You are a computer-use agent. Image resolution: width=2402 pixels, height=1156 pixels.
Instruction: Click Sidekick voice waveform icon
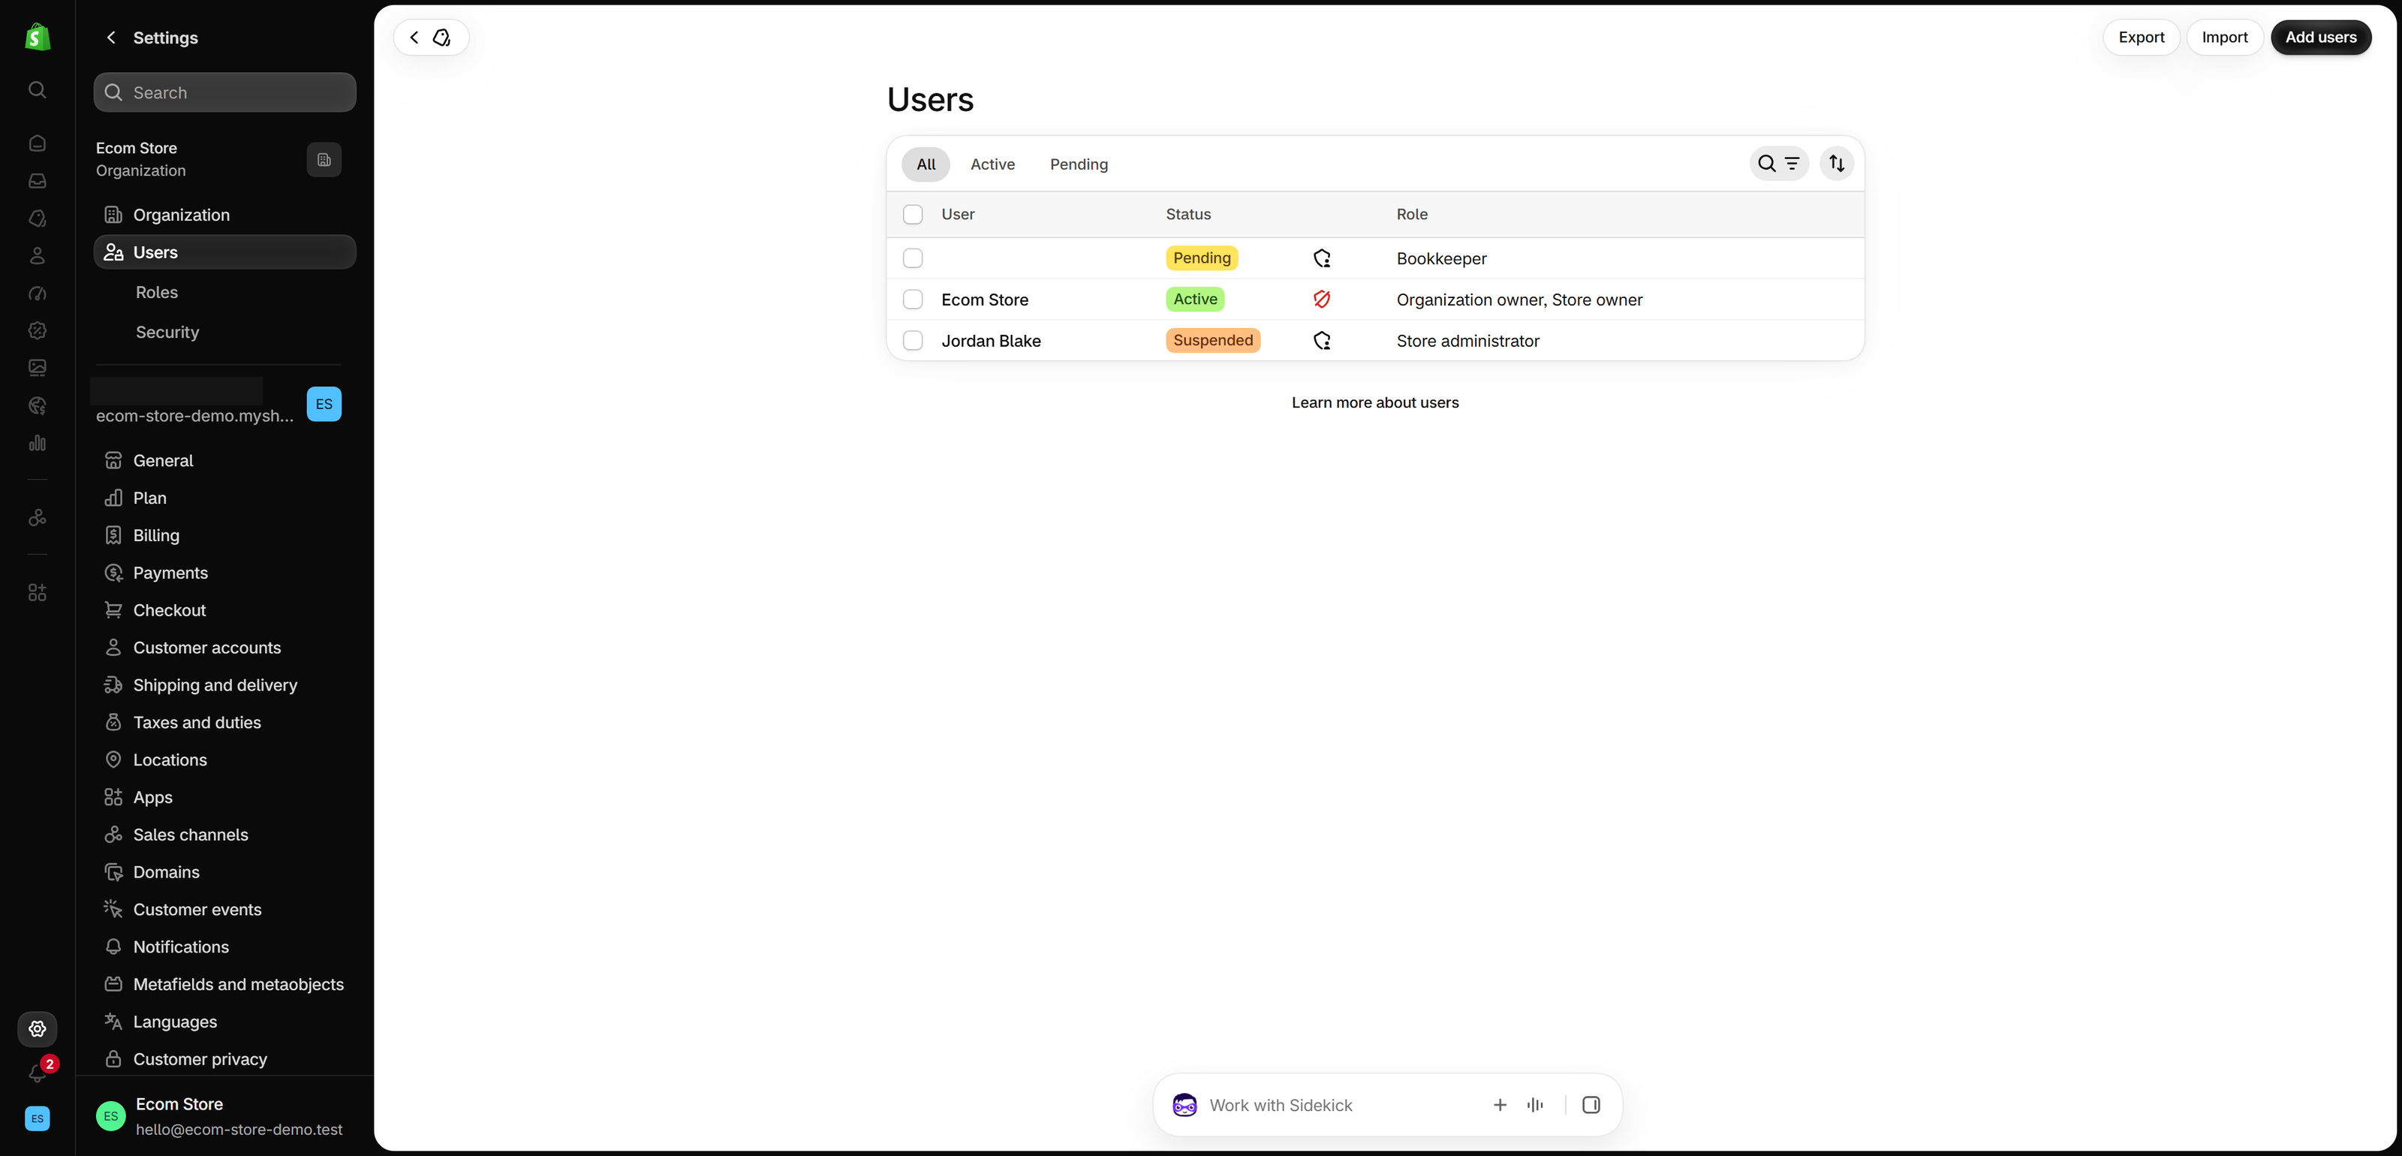1535,1105
